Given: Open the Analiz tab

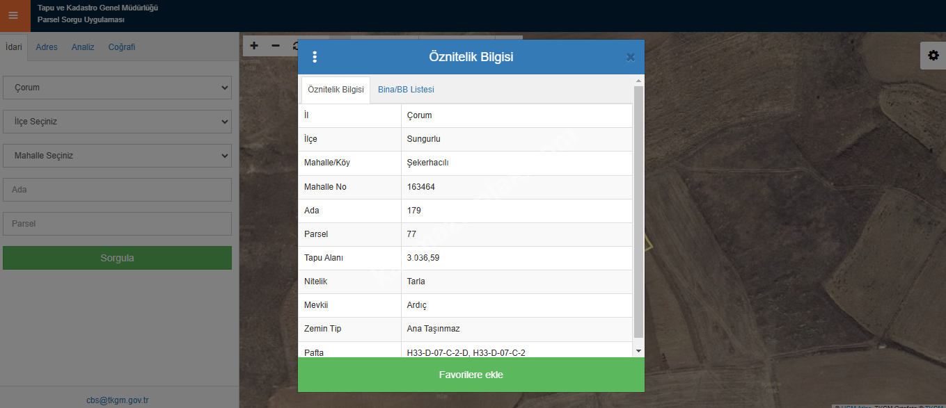Looking at the screenshot, I should (83, 47).
